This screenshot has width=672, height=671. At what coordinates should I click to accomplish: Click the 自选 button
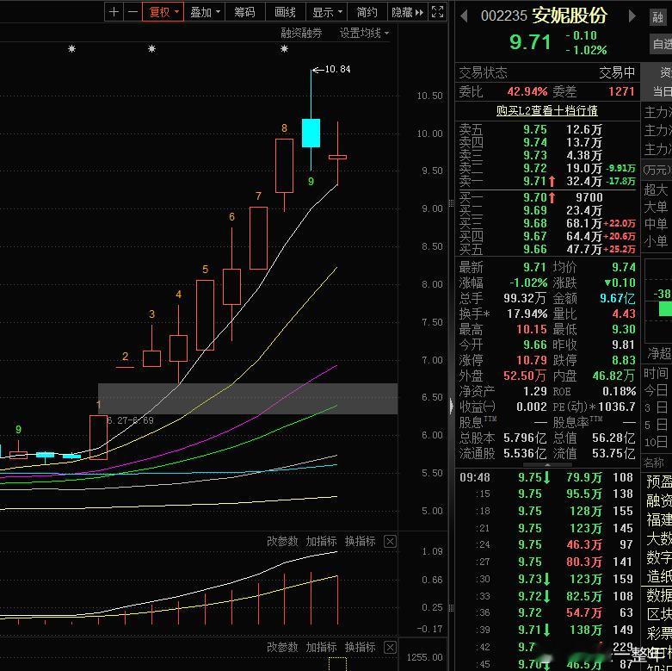point(662,44)
